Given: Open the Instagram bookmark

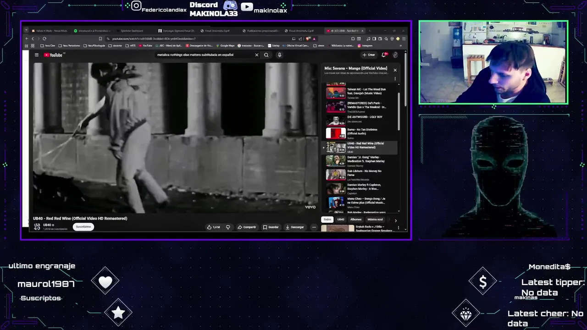Looking at the screenshot, I should click(365, 46).
